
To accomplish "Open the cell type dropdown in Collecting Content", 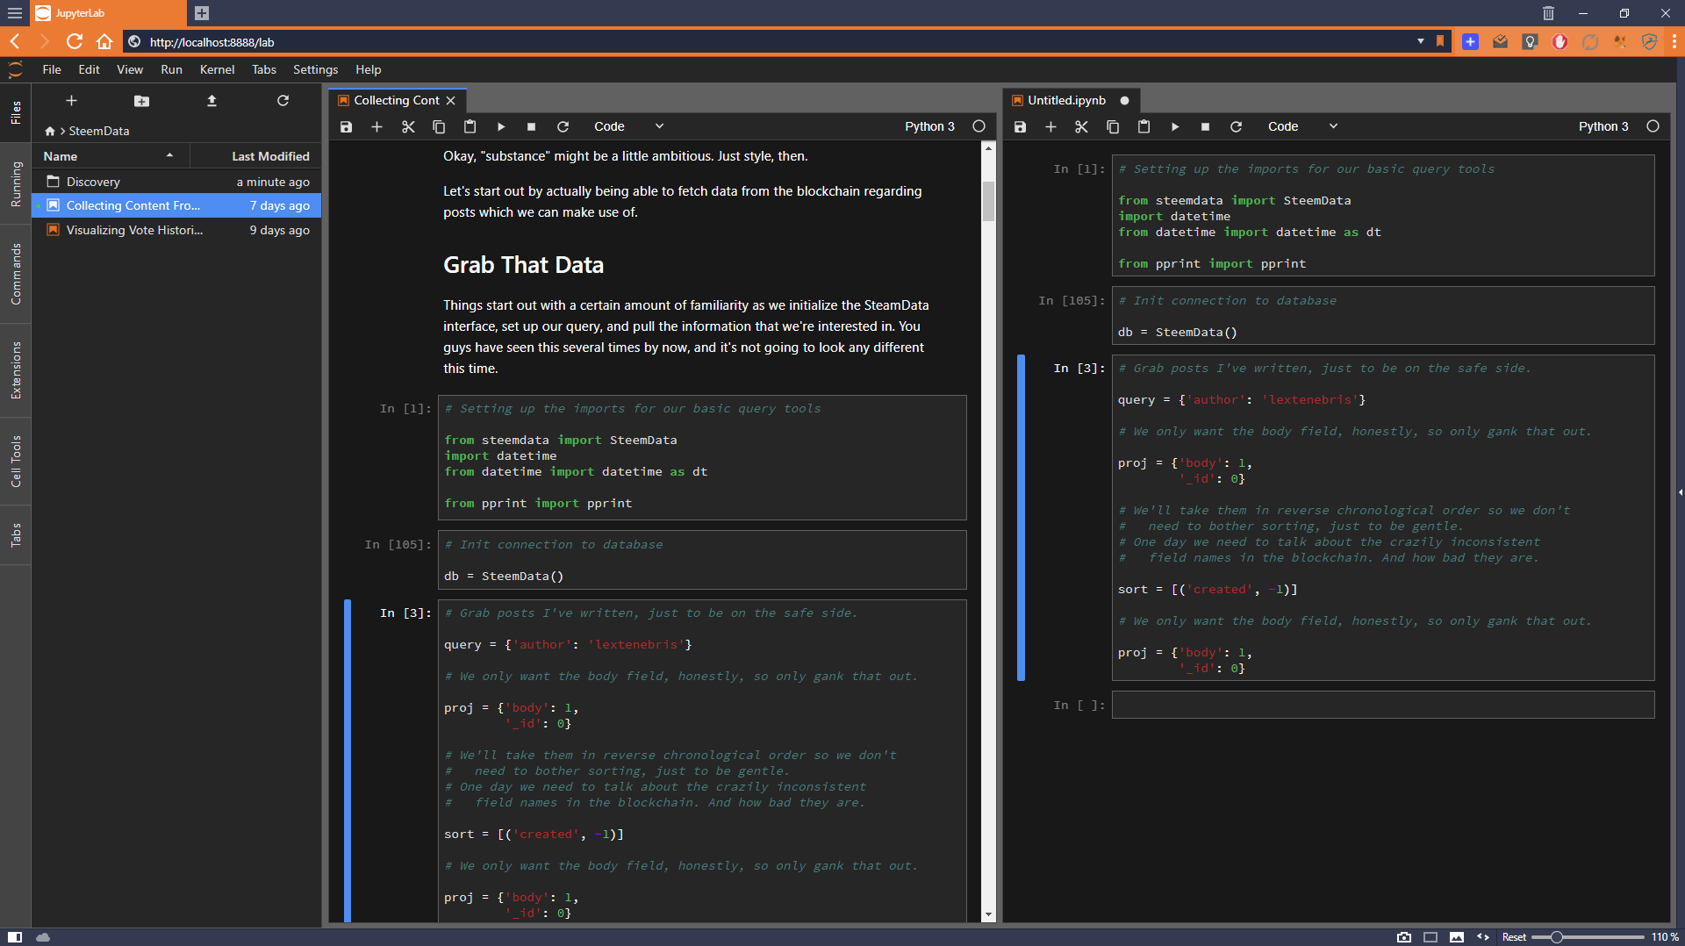I will (629, 126).
